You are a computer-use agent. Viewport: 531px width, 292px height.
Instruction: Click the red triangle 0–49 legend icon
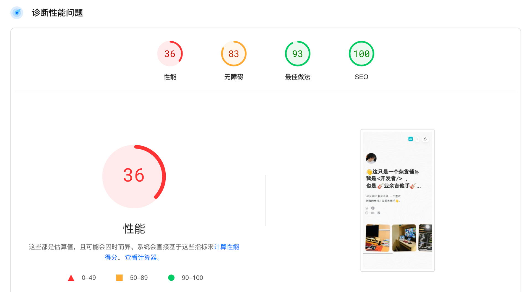[71, 278]
